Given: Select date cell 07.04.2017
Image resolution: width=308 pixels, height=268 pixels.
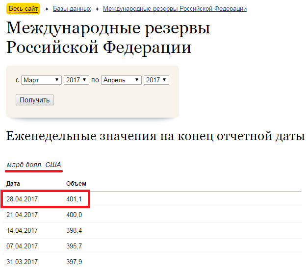Looking at the screenshot, I should click(x=22, y=246).
